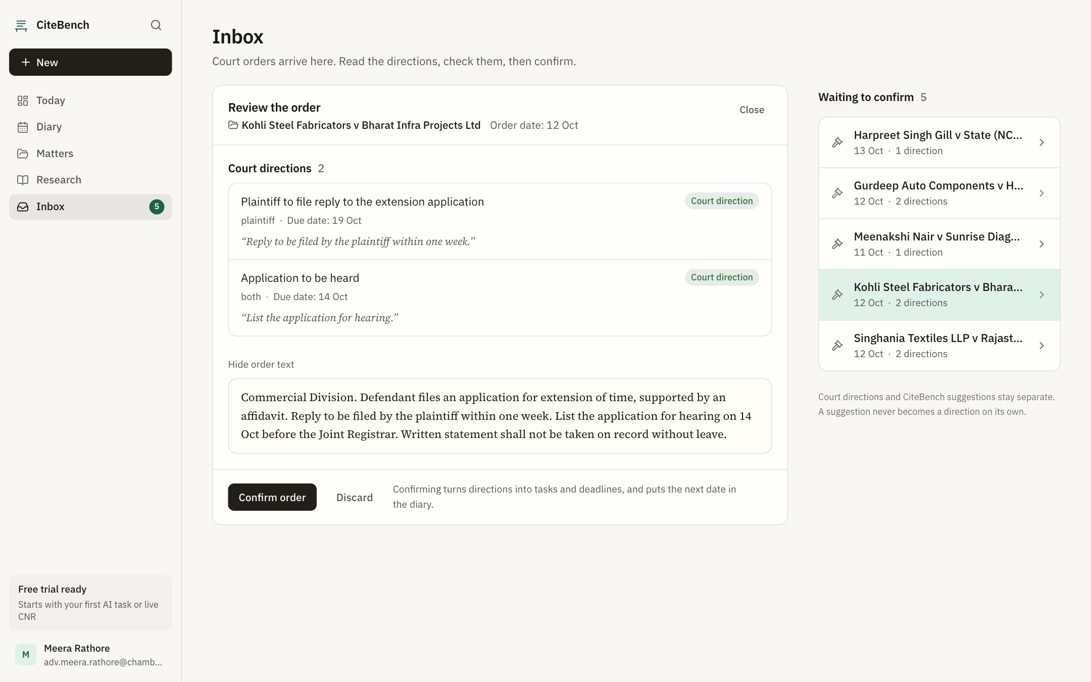Go to the Diary section
The width and height of the screenshot is (1091, 682).
90,127
